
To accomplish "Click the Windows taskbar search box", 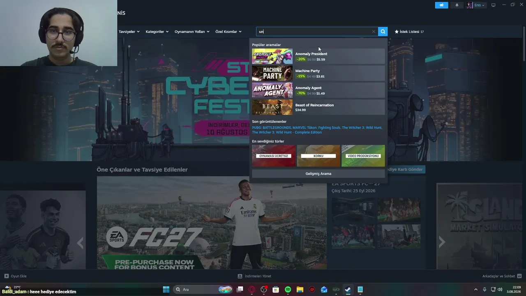I will click(203, 289).
